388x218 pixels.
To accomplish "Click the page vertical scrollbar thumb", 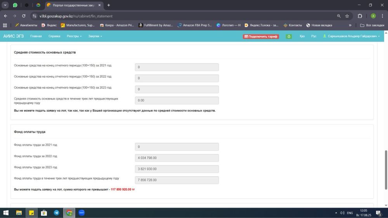I will [x=386, y=170].
